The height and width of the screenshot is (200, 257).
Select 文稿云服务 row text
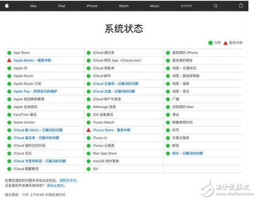point(181,138)
